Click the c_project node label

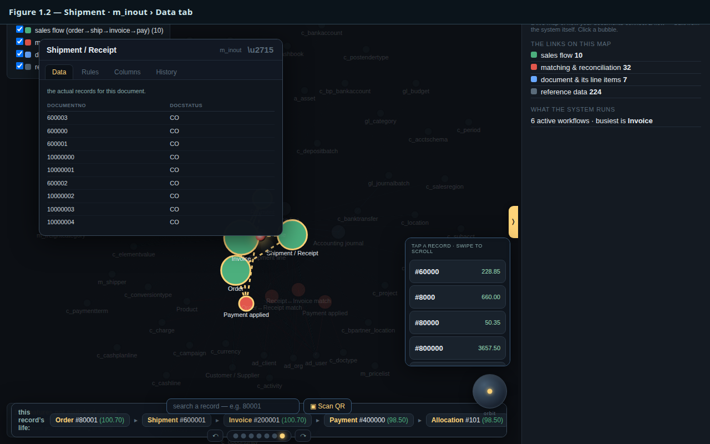pyautogui.click(x=385, y=293)
